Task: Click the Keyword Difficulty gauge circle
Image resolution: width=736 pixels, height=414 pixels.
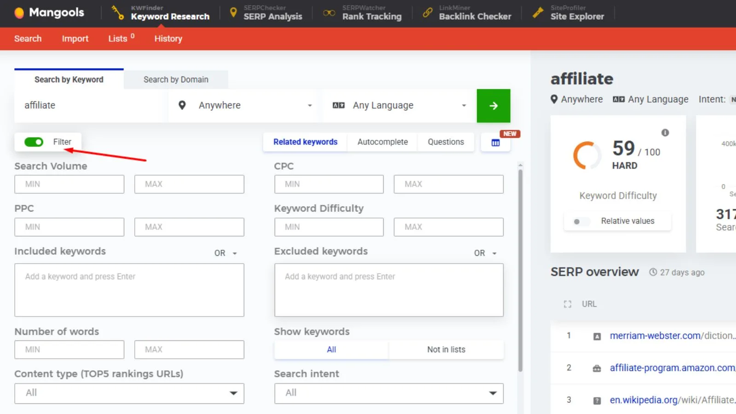Action: [x=586, y=155]
